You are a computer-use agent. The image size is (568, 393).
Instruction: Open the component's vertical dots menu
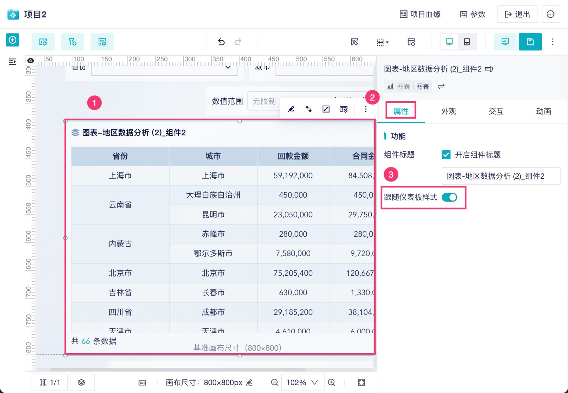(x=366, y=109)
